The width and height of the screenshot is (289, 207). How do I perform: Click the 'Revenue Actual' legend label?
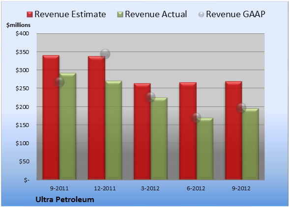coord(156,14)
